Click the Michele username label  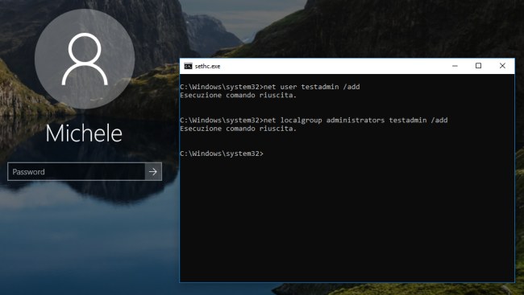[84, 133]
